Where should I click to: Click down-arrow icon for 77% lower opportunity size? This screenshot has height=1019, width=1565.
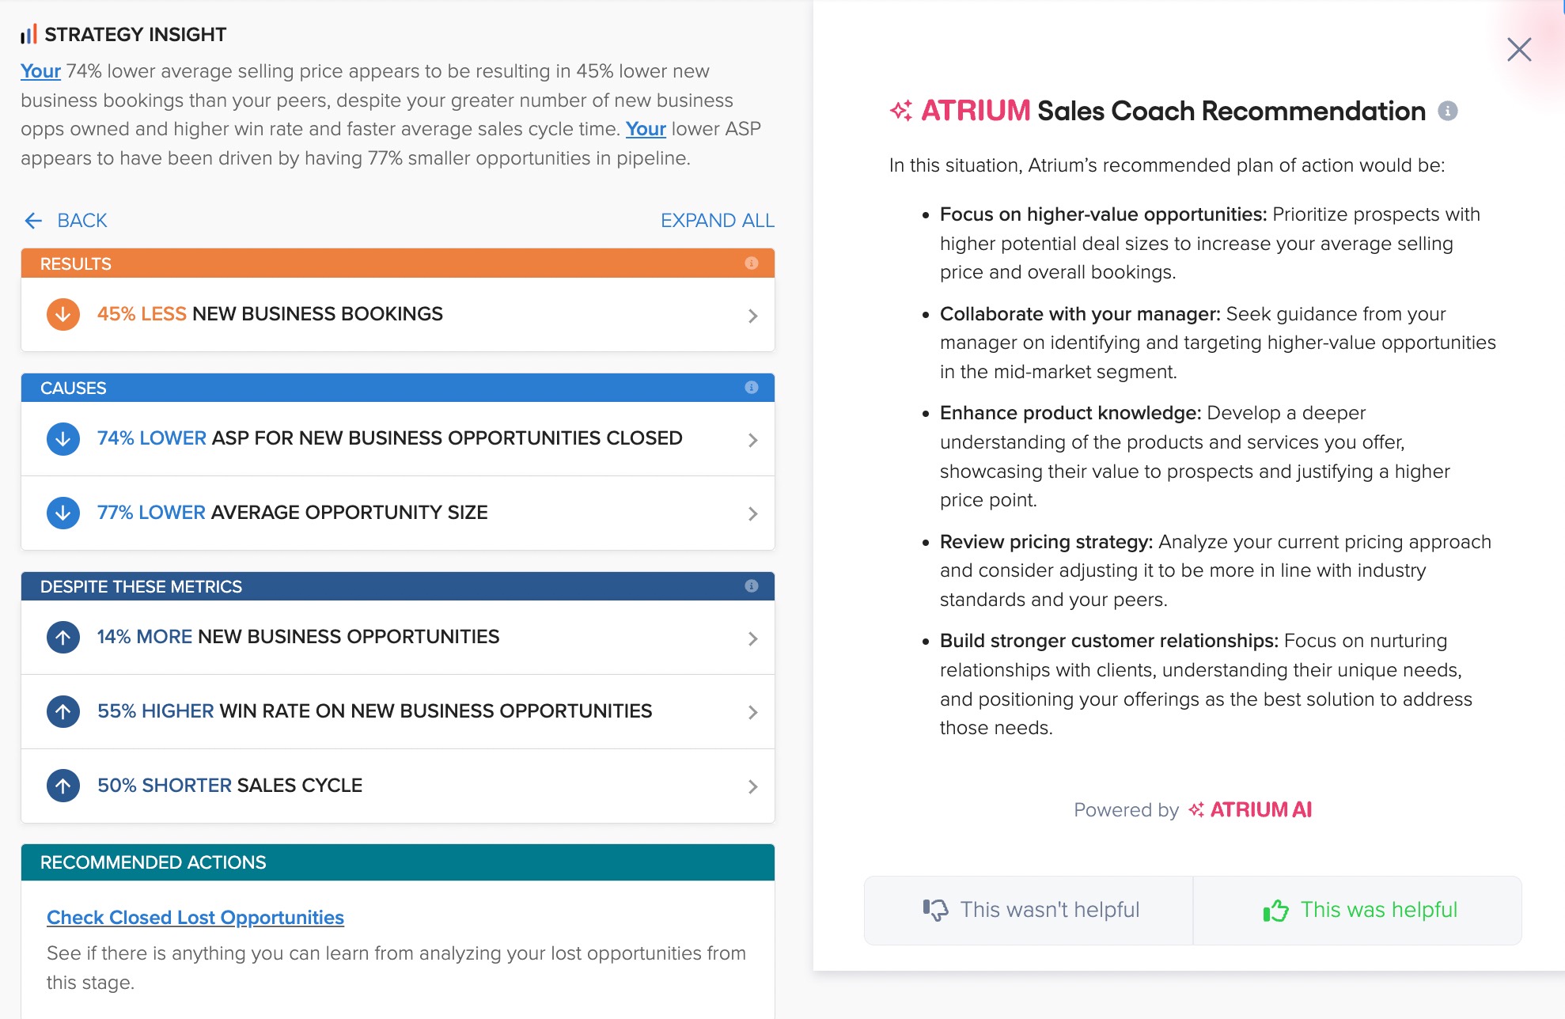(63, 513)
